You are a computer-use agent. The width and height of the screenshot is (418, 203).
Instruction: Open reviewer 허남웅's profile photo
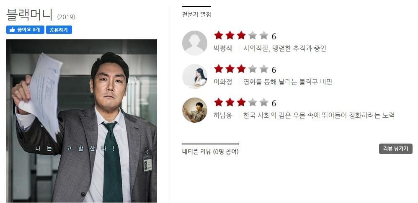[x=195, y=110]
